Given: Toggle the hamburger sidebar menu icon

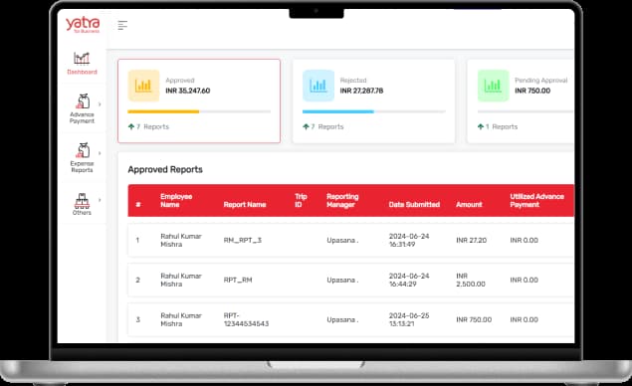Looking at the screenshot, I should click(122, 26).
